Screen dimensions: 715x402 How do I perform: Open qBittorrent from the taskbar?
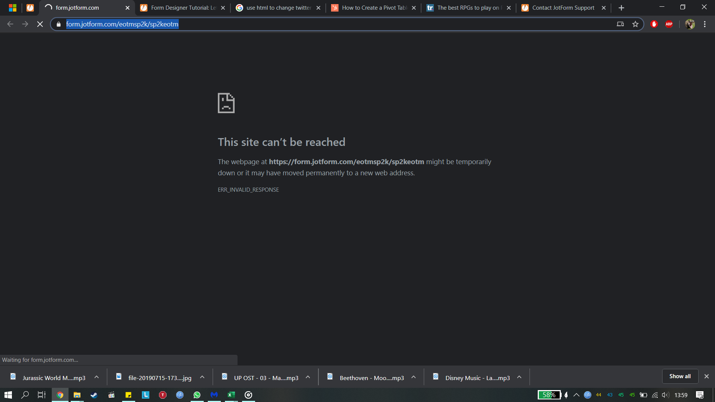pyautogui.click(x=180, y=395)
